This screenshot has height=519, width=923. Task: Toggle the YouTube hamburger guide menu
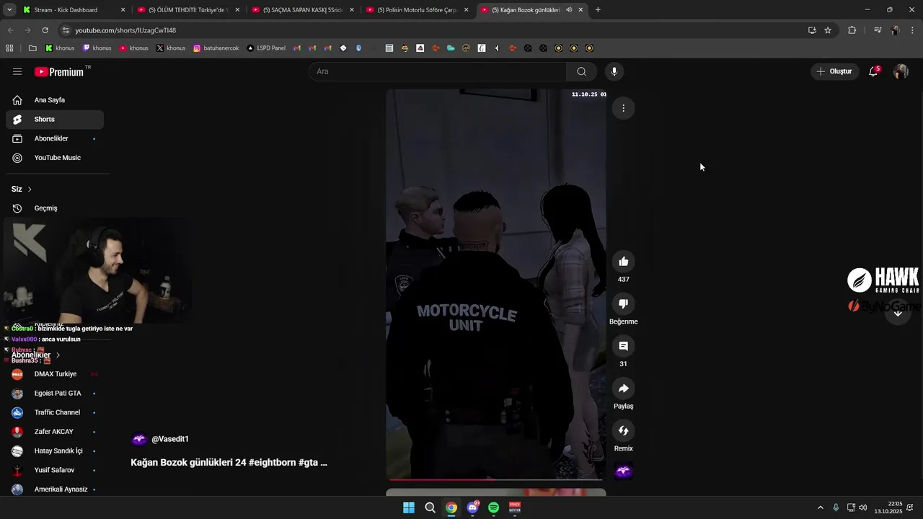point(17,71)
